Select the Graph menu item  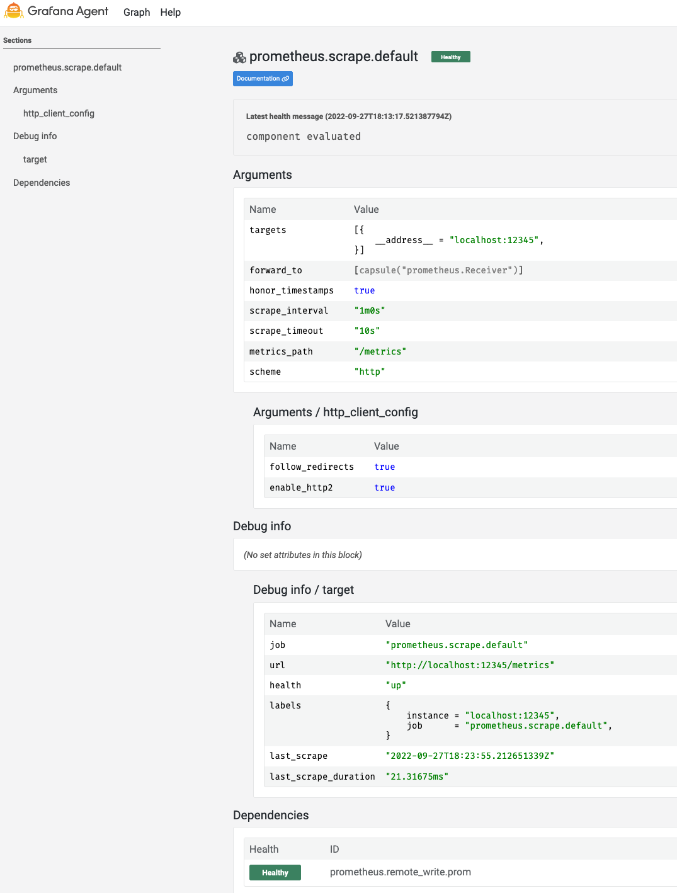click(137, 12)
